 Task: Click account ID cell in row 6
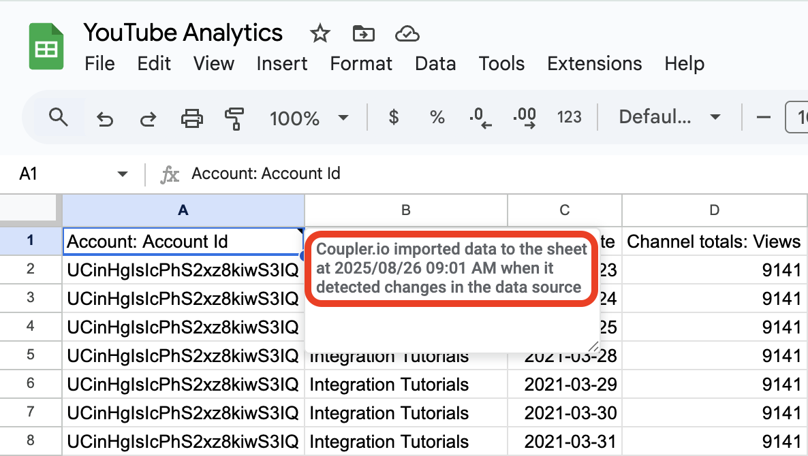[183, 385]
